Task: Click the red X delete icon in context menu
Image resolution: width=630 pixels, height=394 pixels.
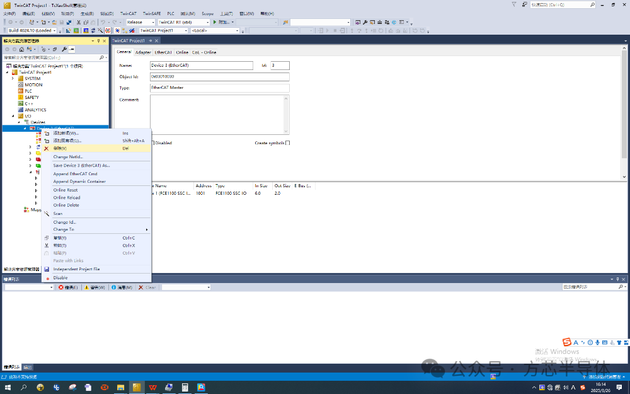Action: (x=46, y=148)
